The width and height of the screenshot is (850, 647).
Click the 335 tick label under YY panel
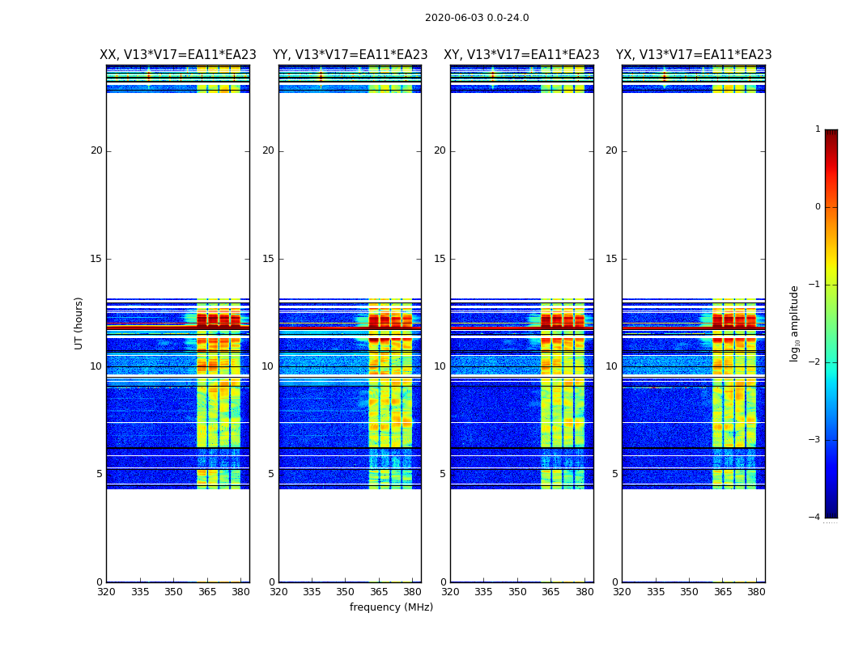pyautogui.click(x=312, y=591)
